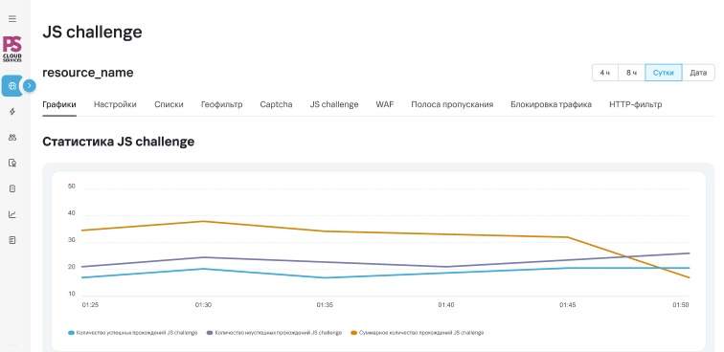The height and width of the screenshot is (352, 724).
Task: Go to the Блокировка трафика tab
Action: (x=551, y=104)
